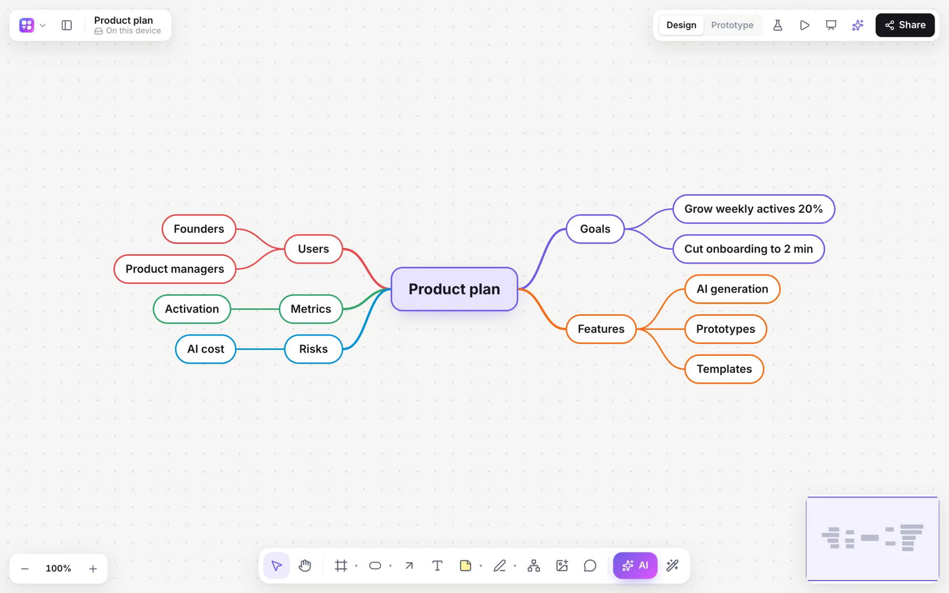Open the flask experiments icon
949x593 pixels.
pyautogui.click(x=777, y=25)
